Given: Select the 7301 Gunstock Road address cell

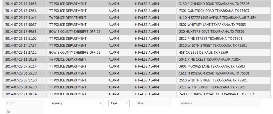Looking at the screenshot, I should point(214,11).
